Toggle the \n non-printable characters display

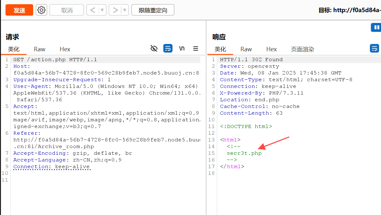pos(182,48)
